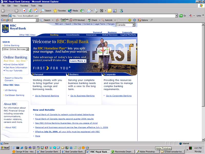
Task: Go to the Home page icon
Action: click(x=36, y=11)
